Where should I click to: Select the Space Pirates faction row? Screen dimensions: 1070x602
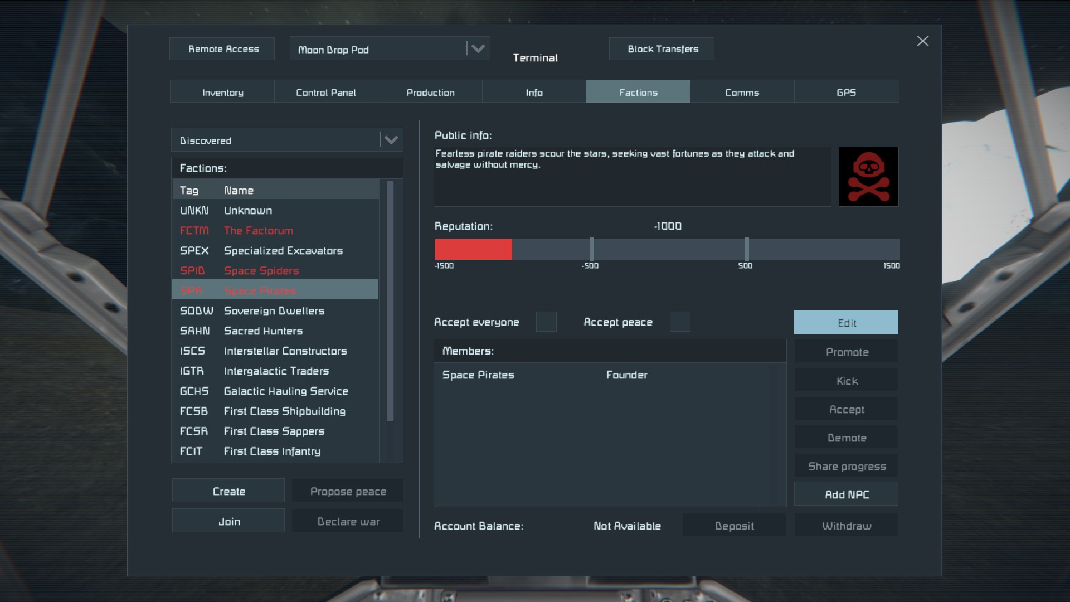coord(275,290)
